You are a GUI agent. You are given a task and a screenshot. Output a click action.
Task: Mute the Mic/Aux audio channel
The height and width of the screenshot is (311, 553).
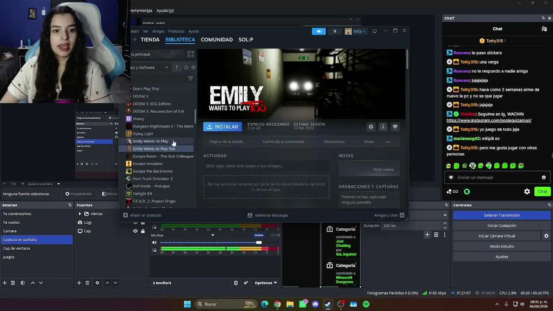(154, 243)
